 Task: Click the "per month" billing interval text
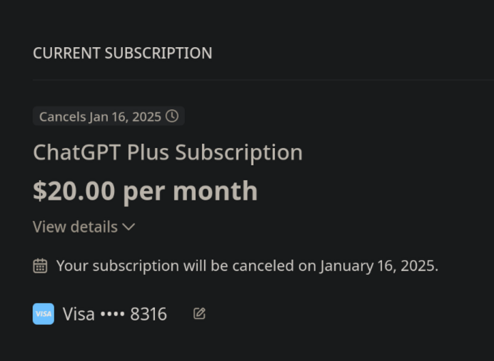point(190,191)
